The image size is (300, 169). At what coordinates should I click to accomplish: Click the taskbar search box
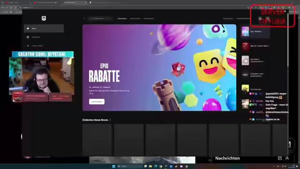[x=130, y=166]
